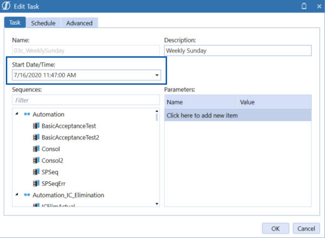Select the SPSeq sequence in tree
The image size is (325, 238).
(51, 172)
